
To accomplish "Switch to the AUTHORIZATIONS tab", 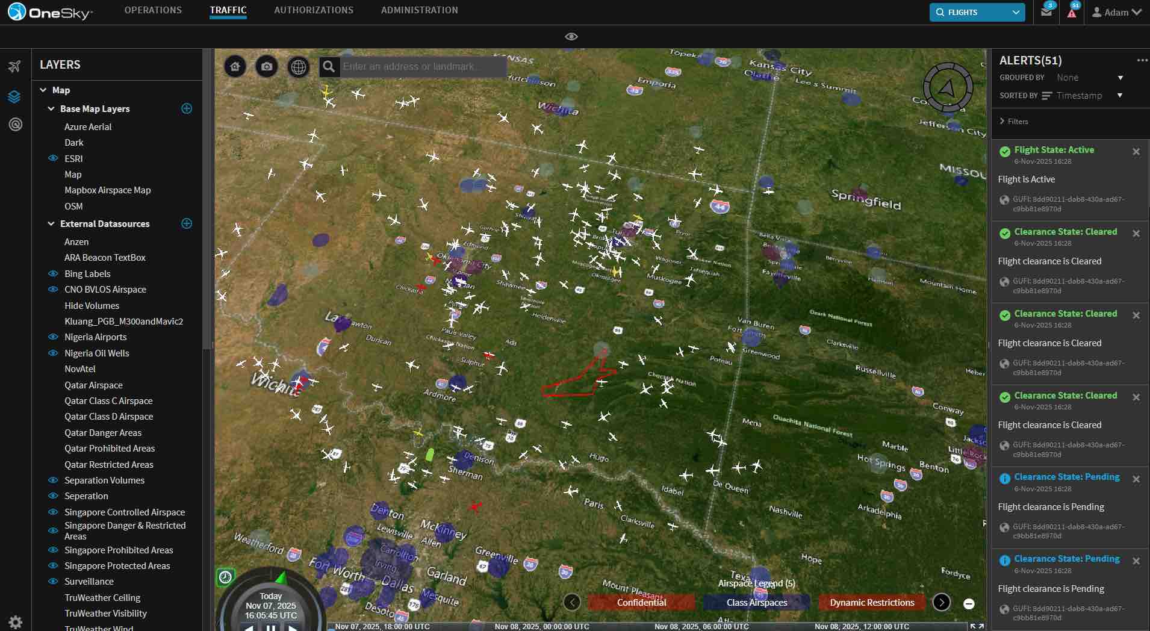I will (313, 10).
